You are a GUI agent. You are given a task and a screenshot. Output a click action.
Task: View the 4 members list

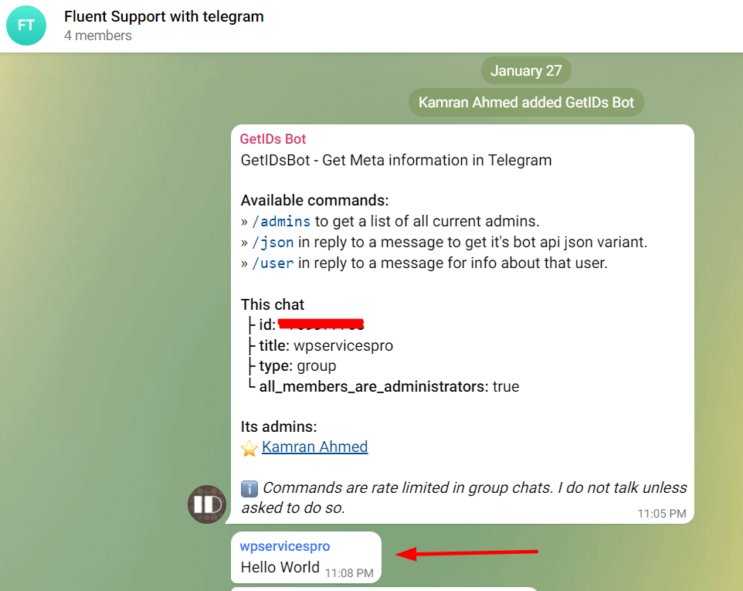tap(98, 36)
